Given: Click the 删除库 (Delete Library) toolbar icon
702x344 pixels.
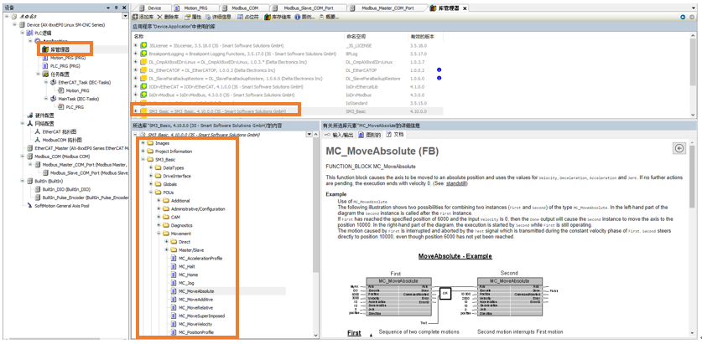Looking at the screenshot, I should pyautogui.click(x=169, y=17).
